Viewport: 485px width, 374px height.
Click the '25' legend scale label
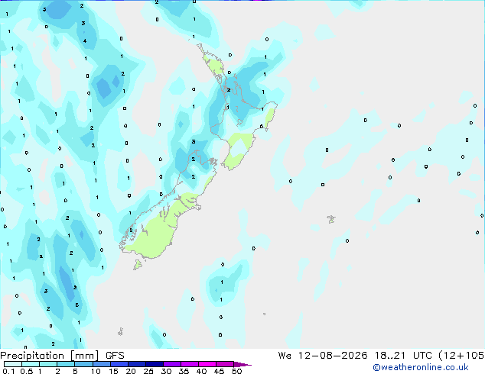click(x=148, y=371)
